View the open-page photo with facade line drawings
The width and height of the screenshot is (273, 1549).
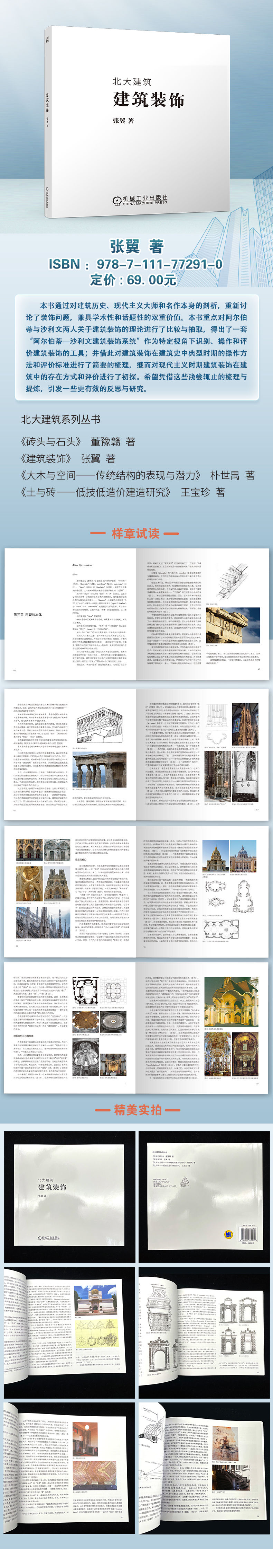point(204,1333)
